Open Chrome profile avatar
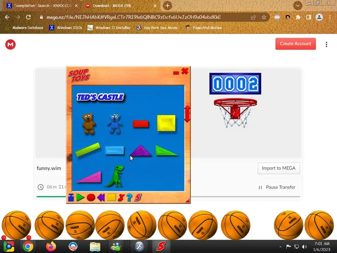Image resolution: width=337 pixels, height=253 pixels. point(319,17)
